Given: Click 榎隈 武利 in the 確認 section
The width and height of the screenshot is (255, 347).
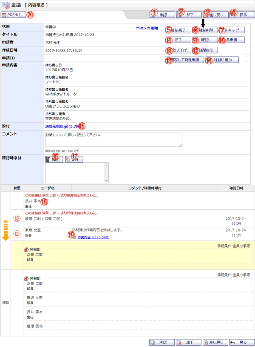Looking at the screenshot, I should click(34, 326).
